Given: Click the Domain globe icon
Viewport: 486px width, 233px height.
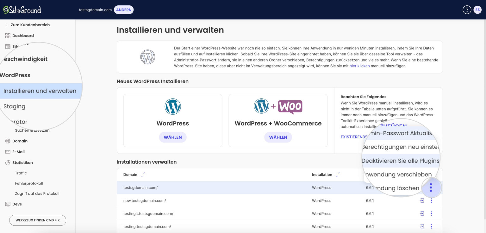Looking at the screenshot, I should [8, 141].
